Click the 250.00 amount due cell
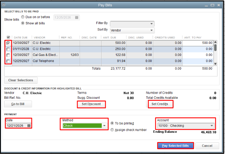The height and width of the screenshot is (154, 225). click(114, 49)
